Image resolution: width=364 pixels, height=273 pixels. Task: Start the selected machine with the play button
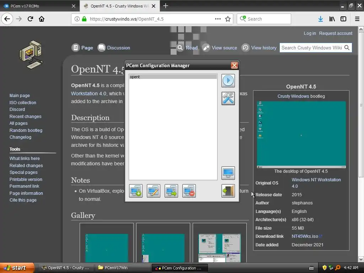pyautogui.click(x=228, y=81)
